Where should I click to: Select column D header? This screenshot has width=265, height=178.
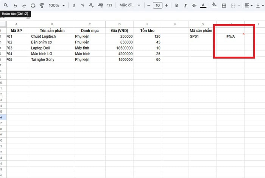point(120,24)
